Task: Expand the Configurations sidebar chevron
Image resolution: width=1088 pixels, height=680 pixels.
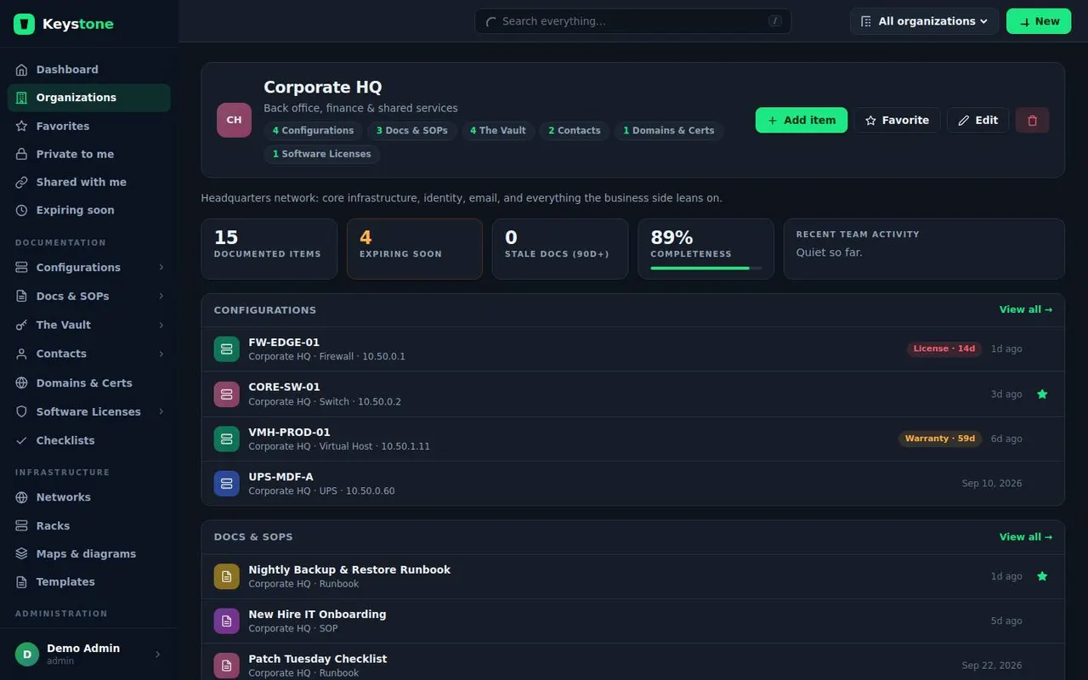Action: (x=161, y=268)
